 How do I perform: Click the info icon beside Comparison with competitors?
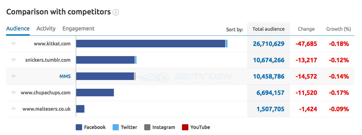116,12
